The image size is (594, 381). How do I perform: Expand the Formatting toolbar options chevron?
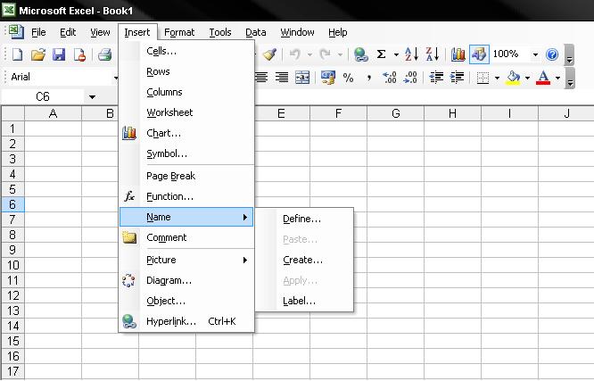pyautogui.click(x=569, y=79)
